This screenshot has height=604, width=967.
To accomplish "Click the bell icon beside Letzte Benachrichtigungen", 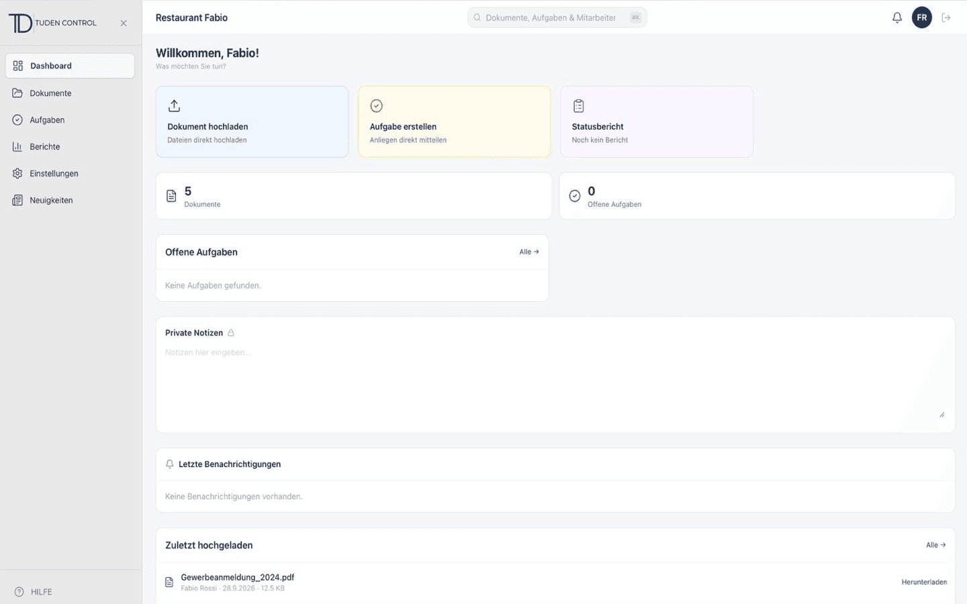I will pyautogui.click(x=170, y=464).
